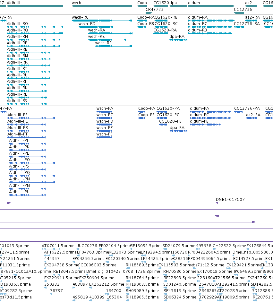Screen dimensions: 273x302
Task: Click the wech-RC transcript label
Action: tap(80, 17)
